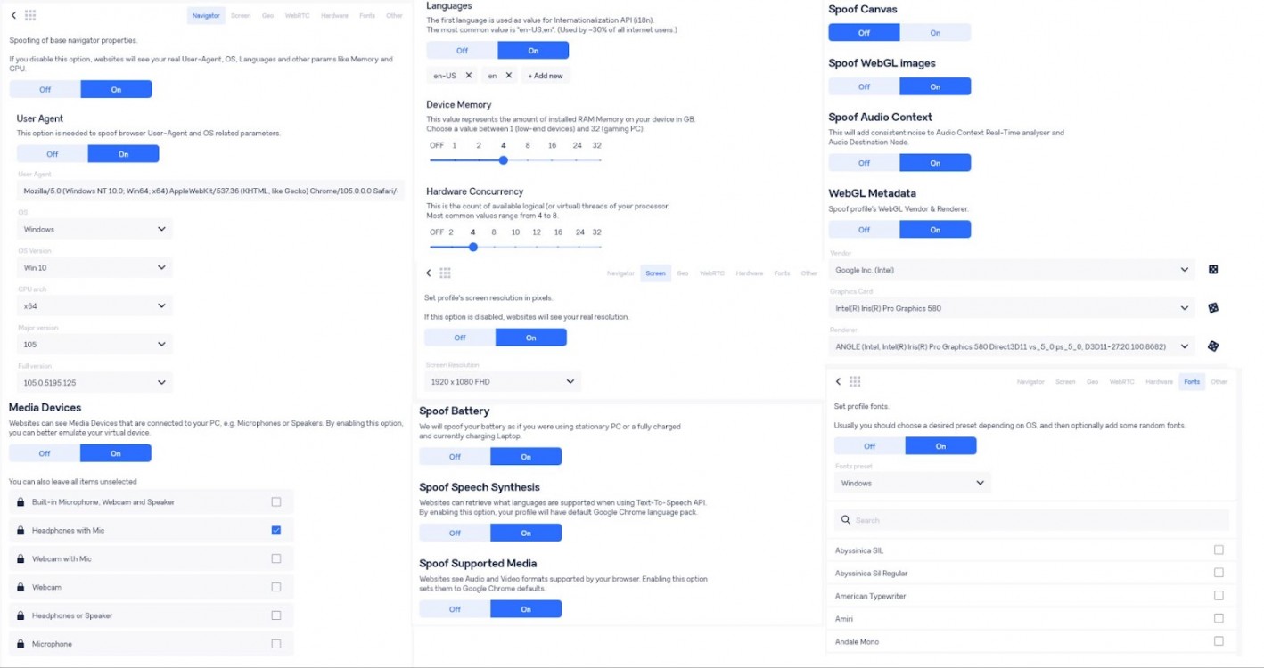Turn Spoof Battery Off
This screenshot has width=1264, height=668.
click(x=455, y=456)
